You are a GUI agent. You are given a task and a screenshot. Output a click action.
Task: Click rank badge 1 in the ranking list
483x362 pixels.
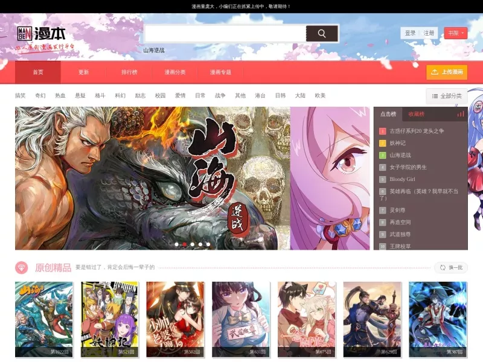click(x=382, y=131)
